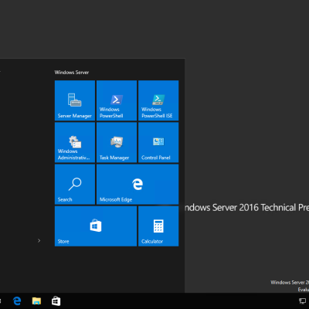This screenshot has height=309, width=309.
Task: Click the Windows Server group heading
Action: (x=72, y=73)
